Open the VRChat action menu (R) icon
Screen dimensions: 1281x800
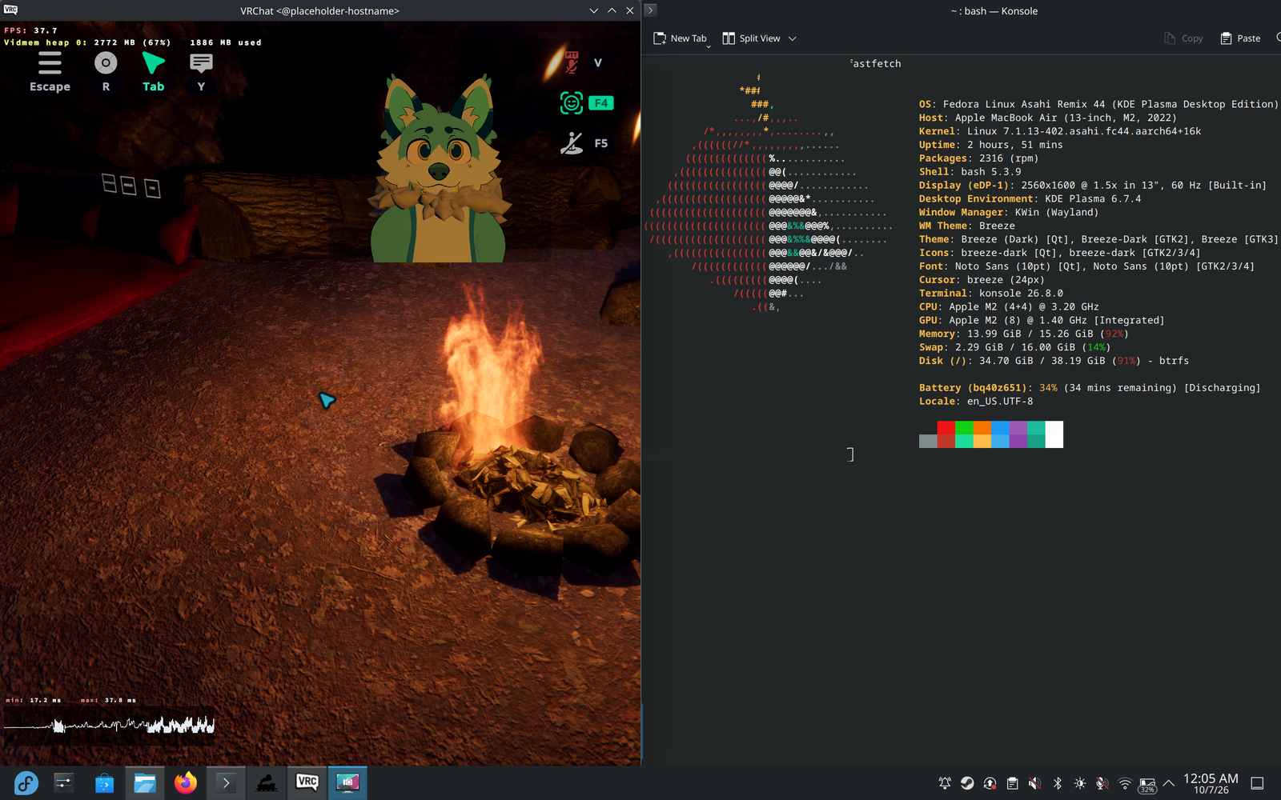click(x=106, y=62)
